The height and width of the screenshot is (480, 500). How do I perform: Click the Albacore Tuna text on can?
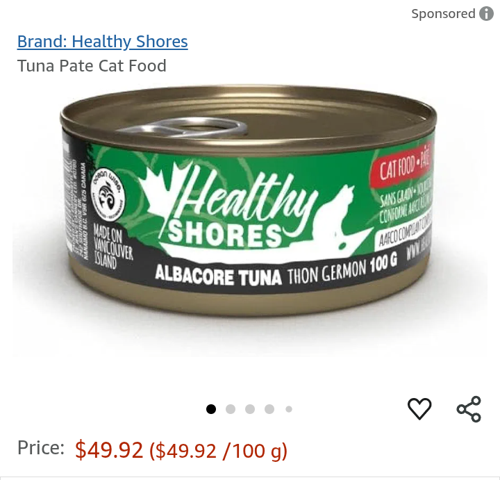coord(219,276)
